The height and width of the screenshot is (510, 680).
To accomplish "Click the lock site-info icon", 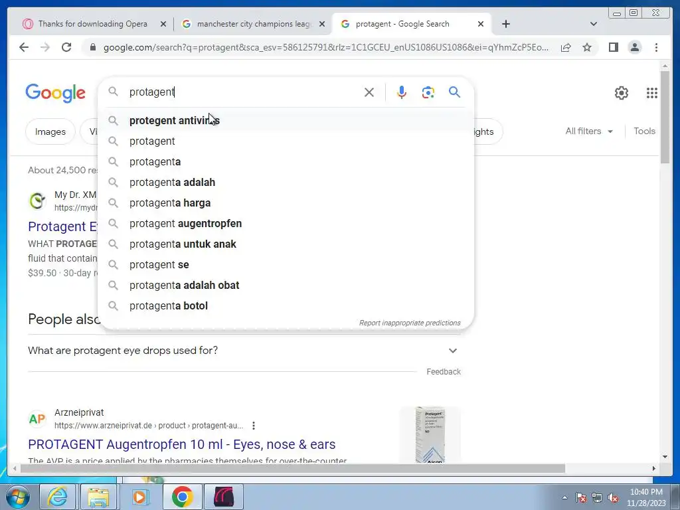I will [93, 47].
